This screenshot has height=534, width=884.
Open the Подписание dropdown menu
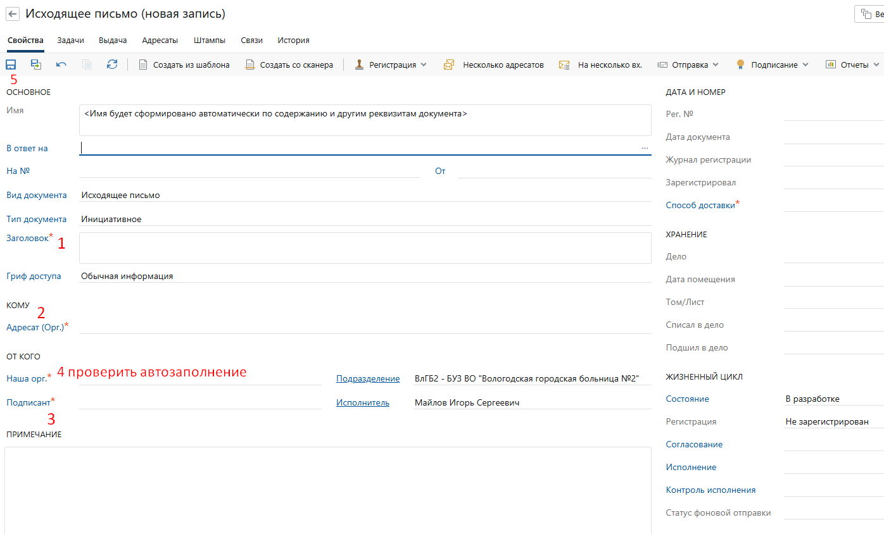tap(773, 65)
